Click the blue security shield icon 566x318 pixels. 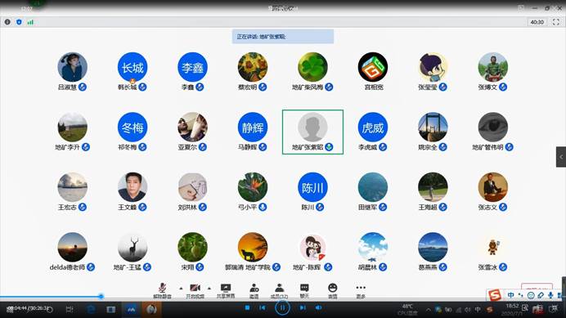[19, 22]
